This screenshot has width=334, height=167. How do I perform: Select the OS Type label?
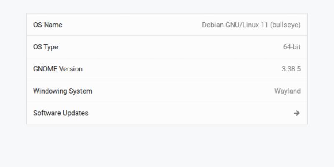[x=46, y=47]
